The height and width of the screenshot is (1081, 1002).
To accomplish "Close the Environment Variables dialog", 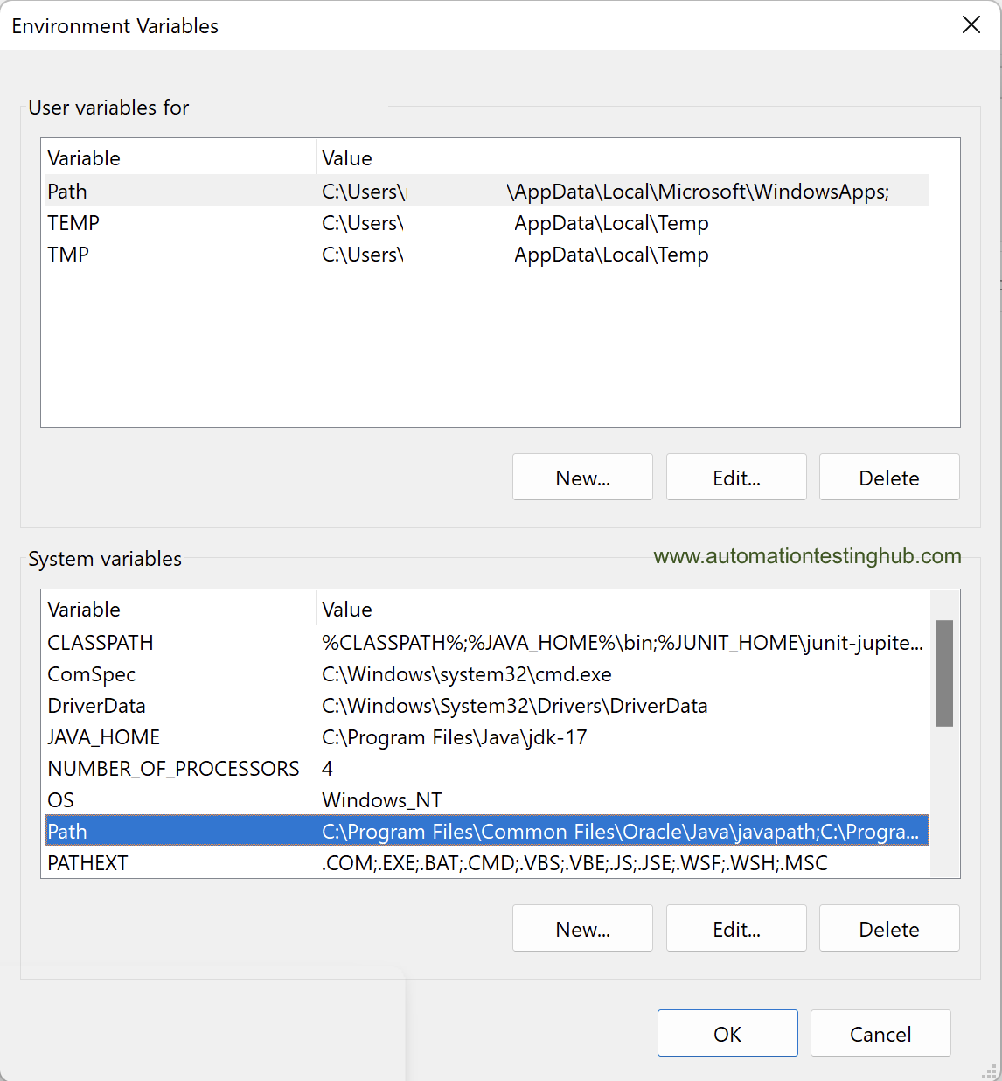I will 971,25.
